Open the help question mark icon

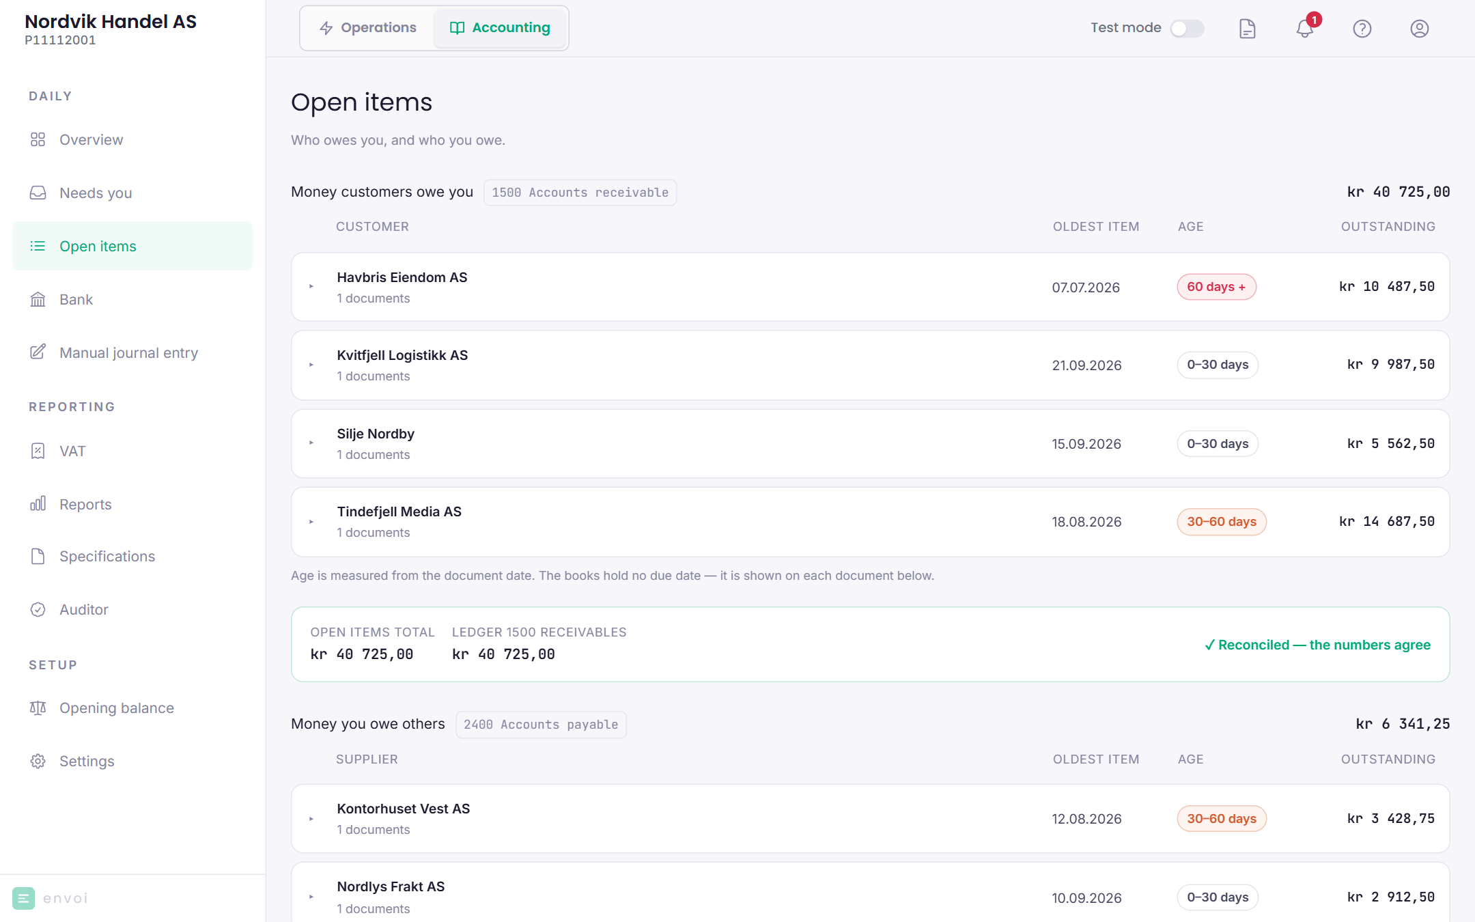coord(1362,29)
